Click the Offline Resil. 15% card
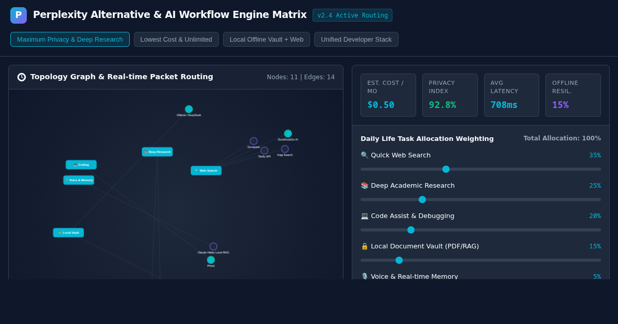 pyautogui.click(x=573, y=95)
